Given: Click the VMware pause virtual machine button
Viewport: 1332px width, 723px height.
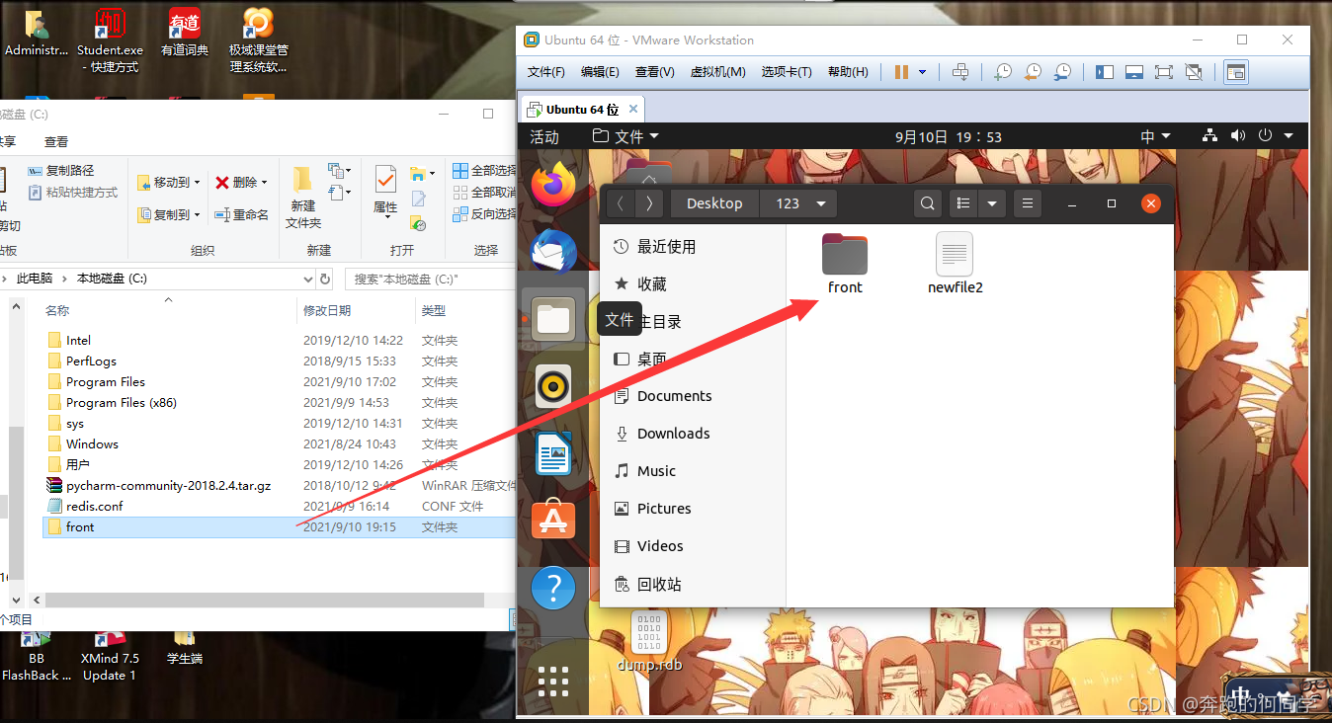Looking at the screenshot, I should tap(900, 72).
